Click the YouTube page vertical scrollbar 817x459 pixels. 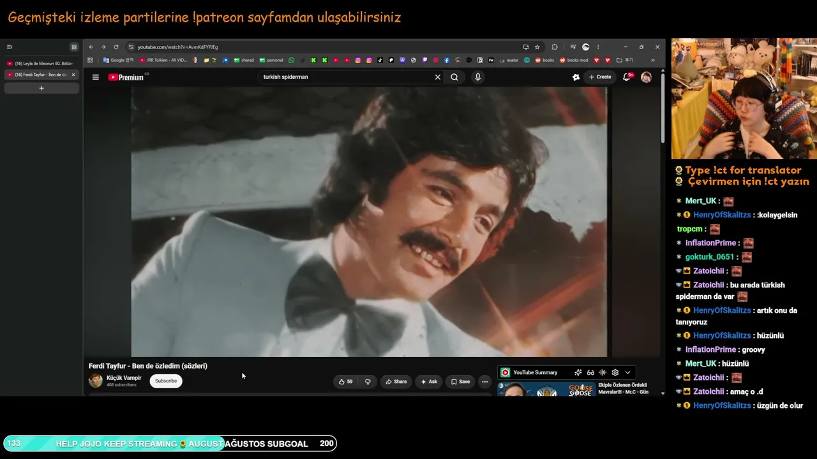(x=663, y=107)
